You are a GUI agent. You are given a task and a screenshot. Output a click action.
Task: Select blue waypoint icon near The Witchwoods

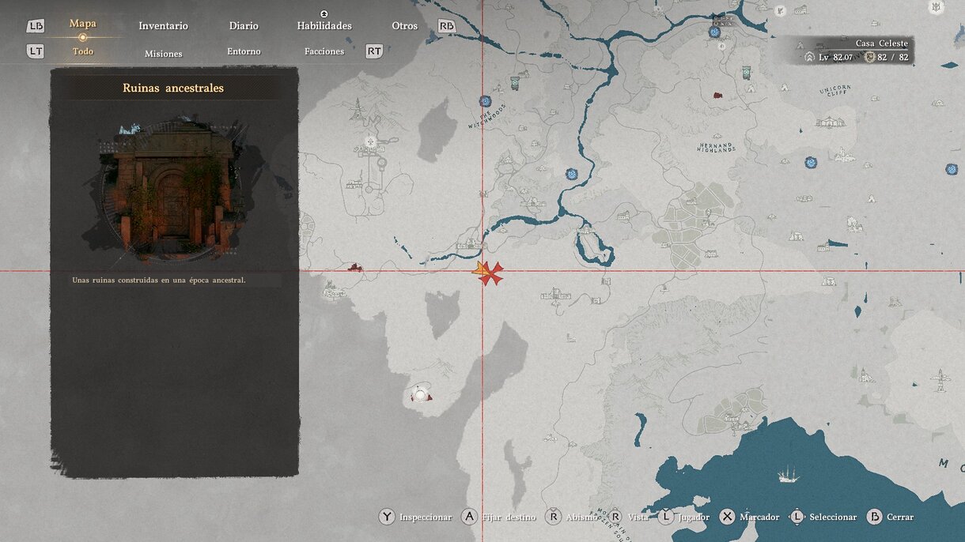coord(485,101)
